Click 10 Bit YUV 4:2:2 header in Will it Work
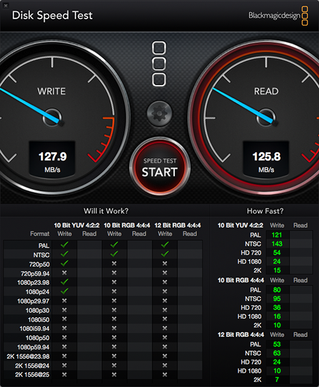This screenshot has width=319, height=387. 77,225
